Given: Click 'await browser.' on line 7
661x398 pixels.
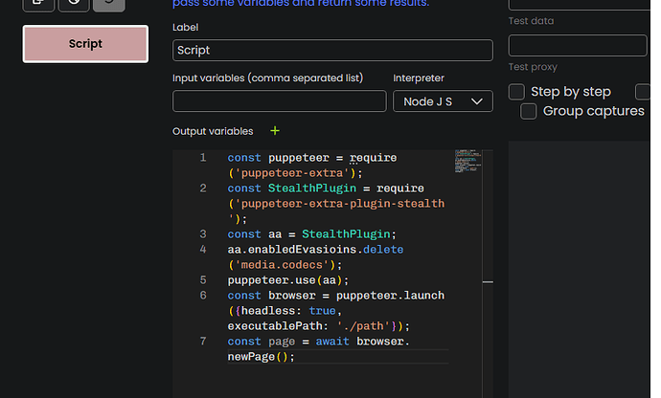Looking at the screenshot, I should coord(362,342).
